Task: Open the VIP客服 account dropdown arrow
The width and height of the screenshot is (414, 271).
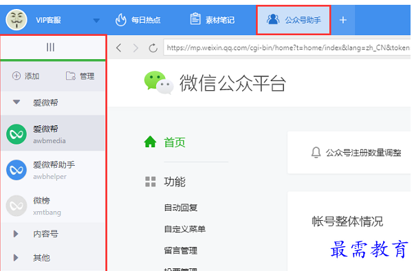Action: click(x=96, y=21)
